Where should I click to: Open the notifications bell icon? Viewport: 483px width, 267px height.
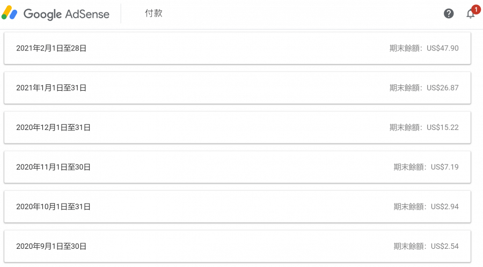470,14
